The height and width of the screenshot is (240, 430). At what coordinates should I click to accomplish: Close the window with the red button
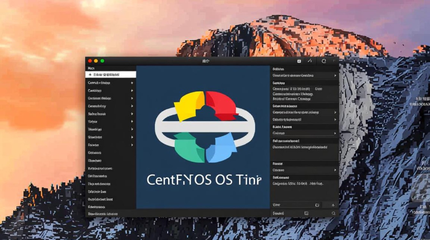pyautogui.click(x=90, y=61)
